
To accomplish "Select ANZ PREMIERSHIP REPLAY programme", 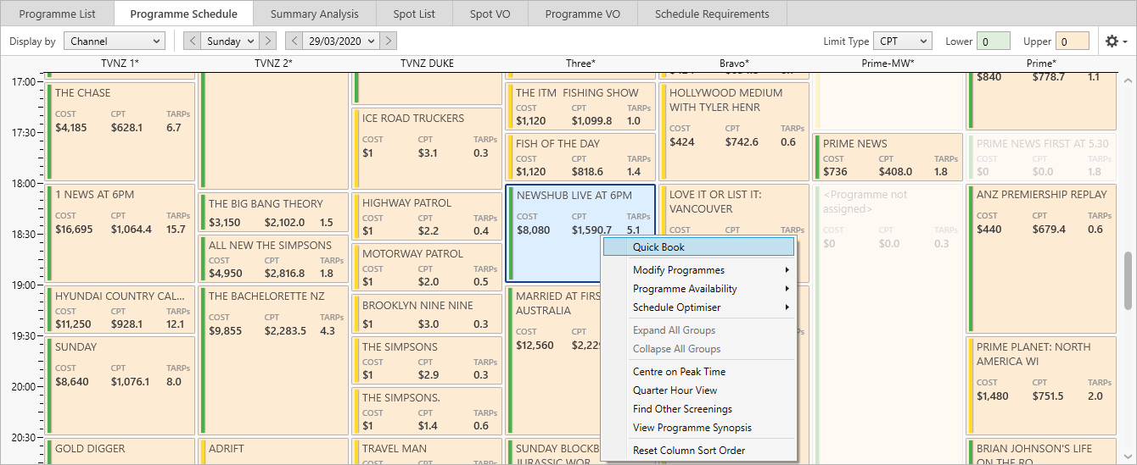I will [1041, 257].
